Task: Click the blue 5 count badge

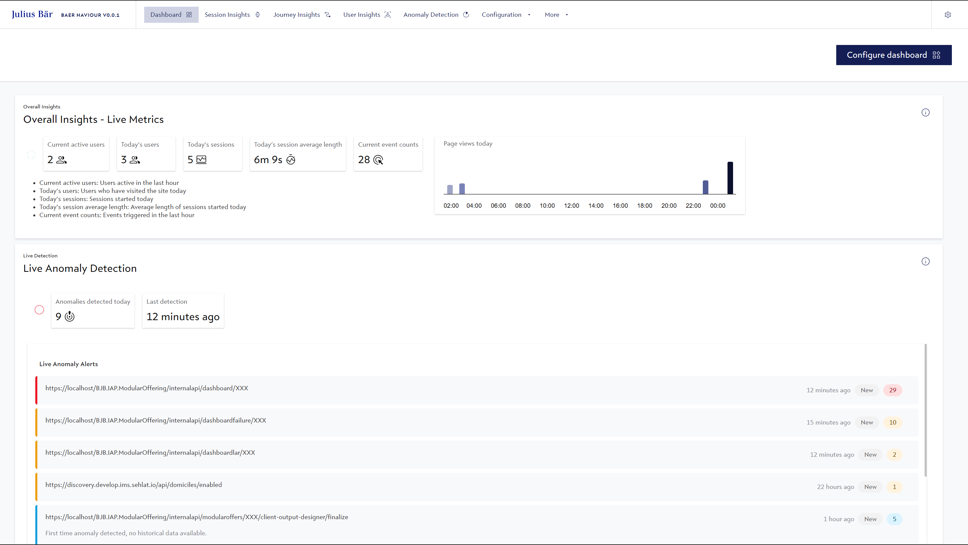Action: [894, 519]
